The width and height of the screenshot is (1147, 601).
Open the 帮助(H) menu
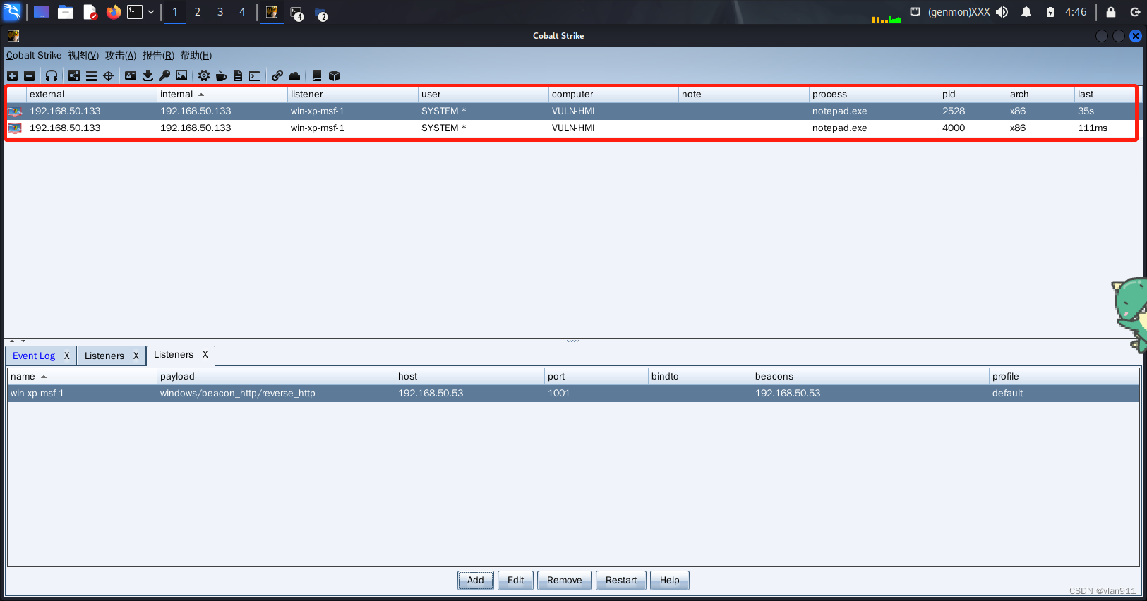coord(196,56)
